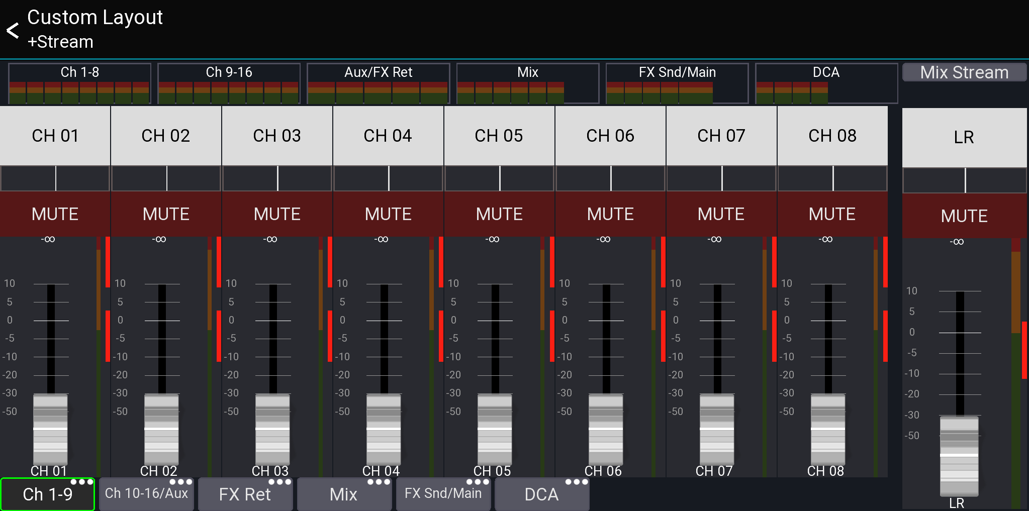Select the DCA meter bank overview

826,83
